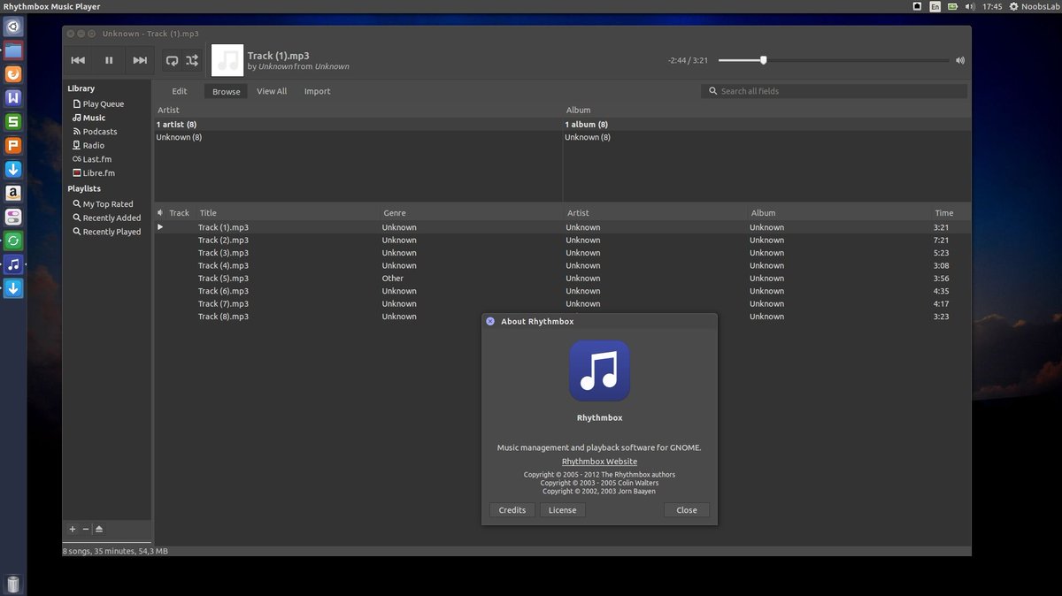Viewport: 1062px width, 596px height.
Task: Open the Trash icon in the launcher
Action: click(13, 584)
